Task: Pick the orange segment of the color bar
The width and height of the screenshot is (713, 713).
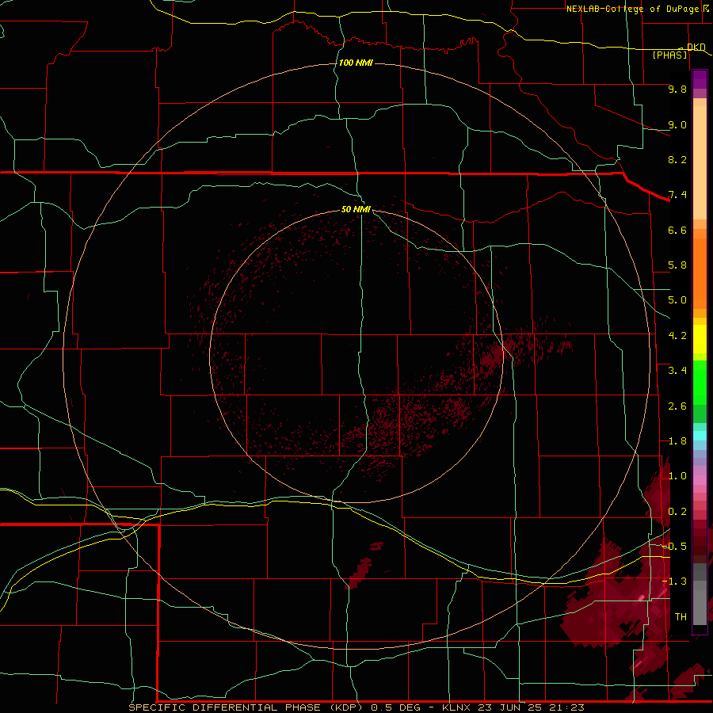Action: 700,273
